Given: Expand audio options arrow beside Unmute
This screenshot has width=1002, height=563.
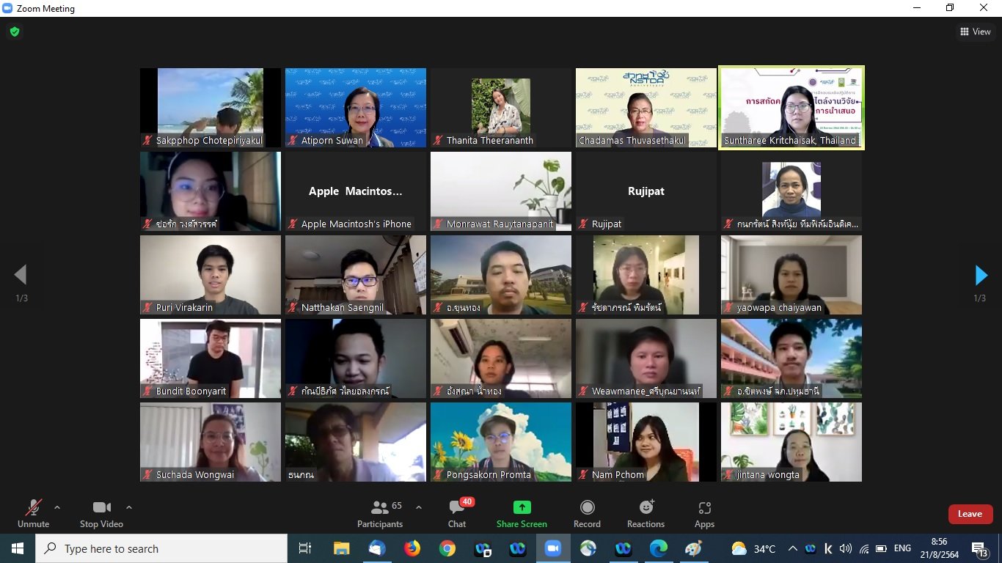Looking at the screenshot, I should (57, 507).
